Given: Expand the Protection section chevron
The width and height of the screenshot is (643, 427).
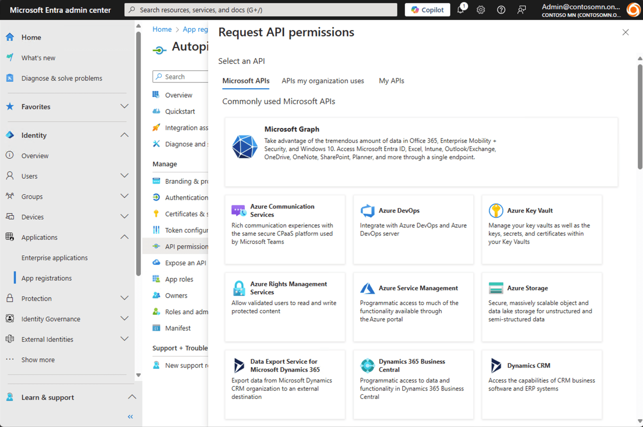Looking at the screenshot, I should [x=124, y=298].
